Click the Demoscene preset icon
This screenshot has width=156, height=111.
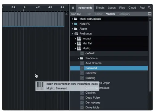click(82, 103)
